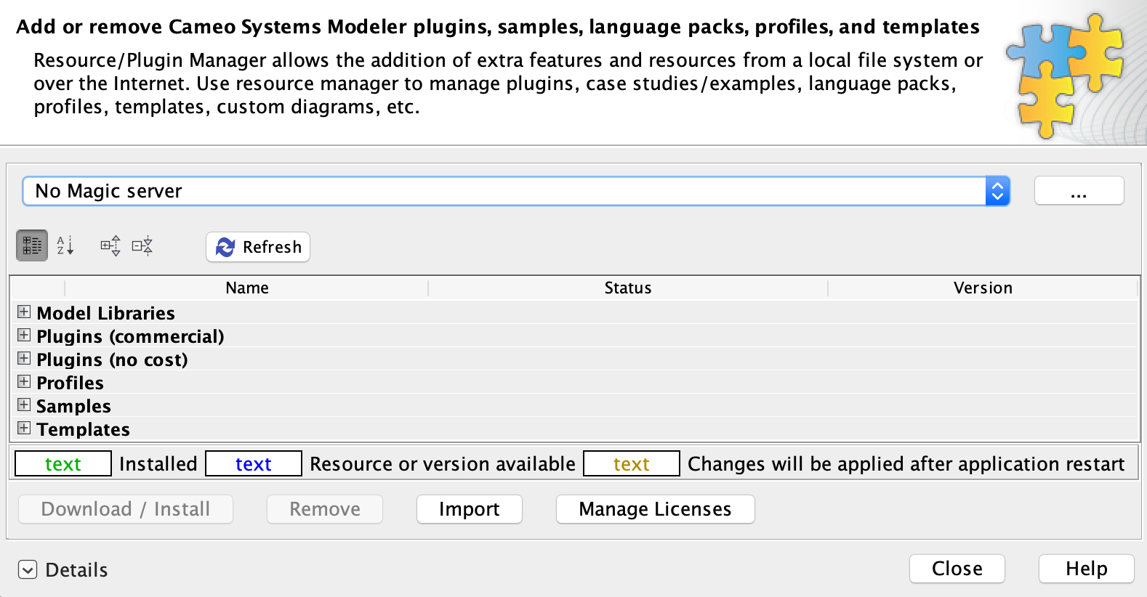
Task: Expand the Model Libraries node
Action: [x=24, y=312]
